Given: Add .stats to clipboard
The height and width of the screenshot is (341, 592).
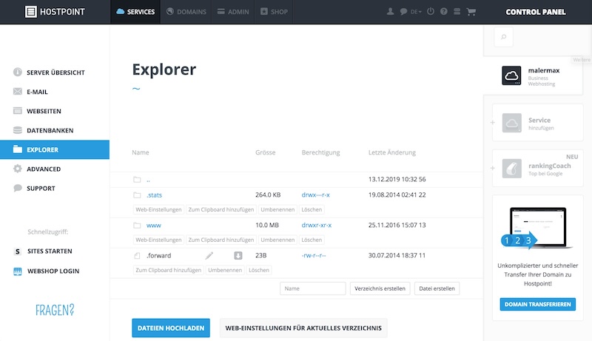Looking at the screenshot, I should [x=221, y=210].
